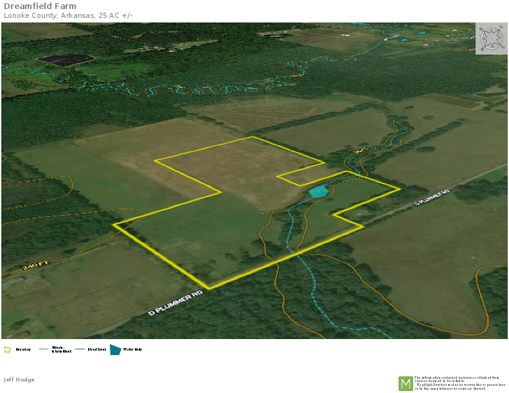Click the Dreamfield Farm title
Viewport: 509px width, 393px height.
(x=40, y=6)
